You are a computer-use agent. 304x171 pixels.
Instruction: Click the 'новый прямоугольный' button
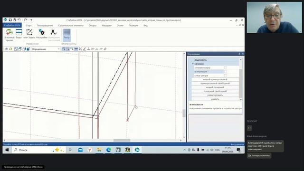tap(215, 79)
